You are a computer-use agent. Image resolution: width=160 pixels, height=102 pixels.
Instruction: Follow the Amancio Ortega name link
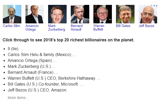[32, 27]
